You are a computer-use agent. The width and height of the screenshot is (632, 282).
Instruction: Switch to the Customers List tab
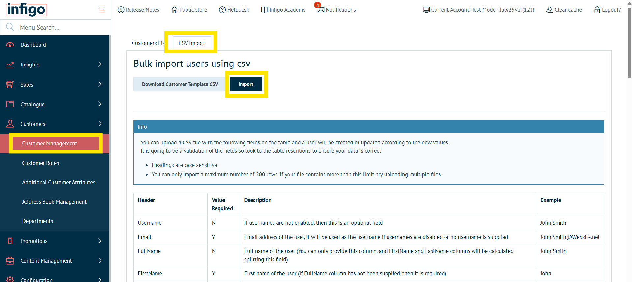coord(148,43)
